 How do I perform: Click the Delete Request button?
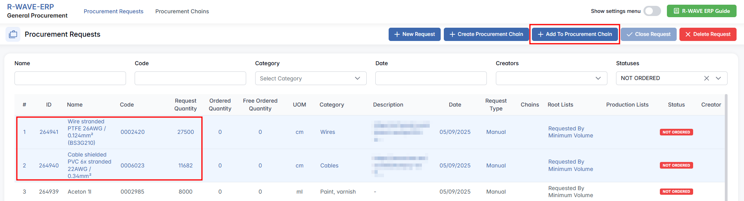708,34
